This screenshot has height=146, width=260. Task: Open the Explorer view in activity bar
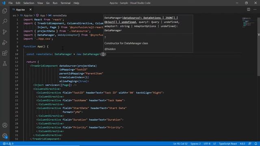pos(4,11)
